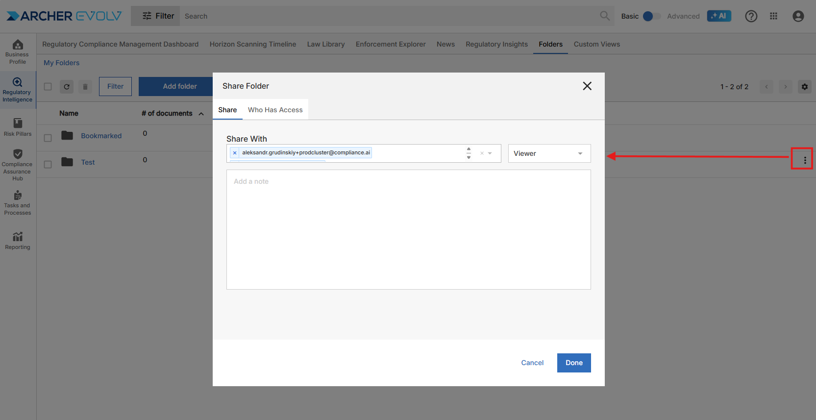Open the Law Library tab
Viewport: 816px width, 420px height.
(x=325, y=44)
